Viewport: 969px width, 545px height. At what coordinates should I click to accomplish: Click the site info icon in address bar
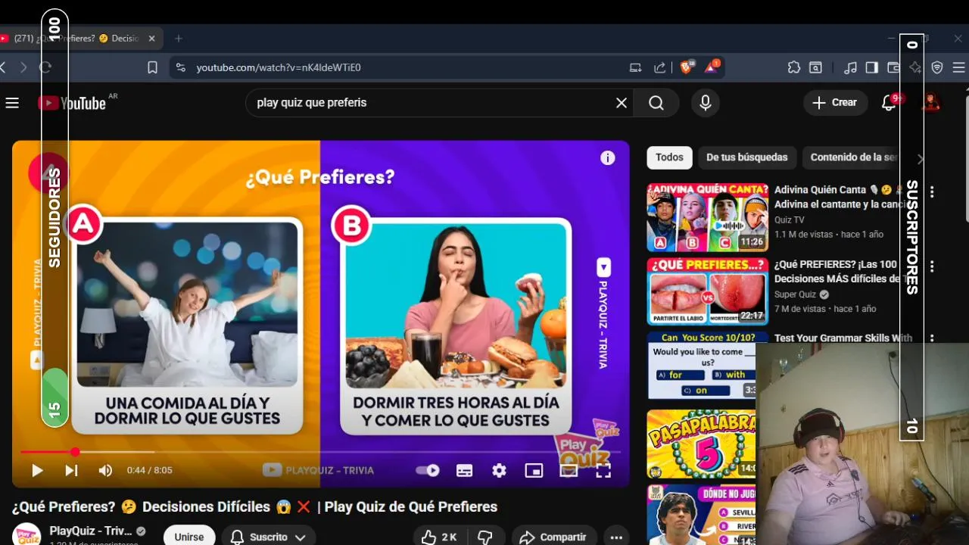[180, 67]
